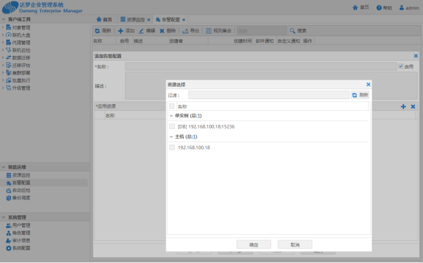
Task: Collapse the 单实例 group
Action: [171, 116]
